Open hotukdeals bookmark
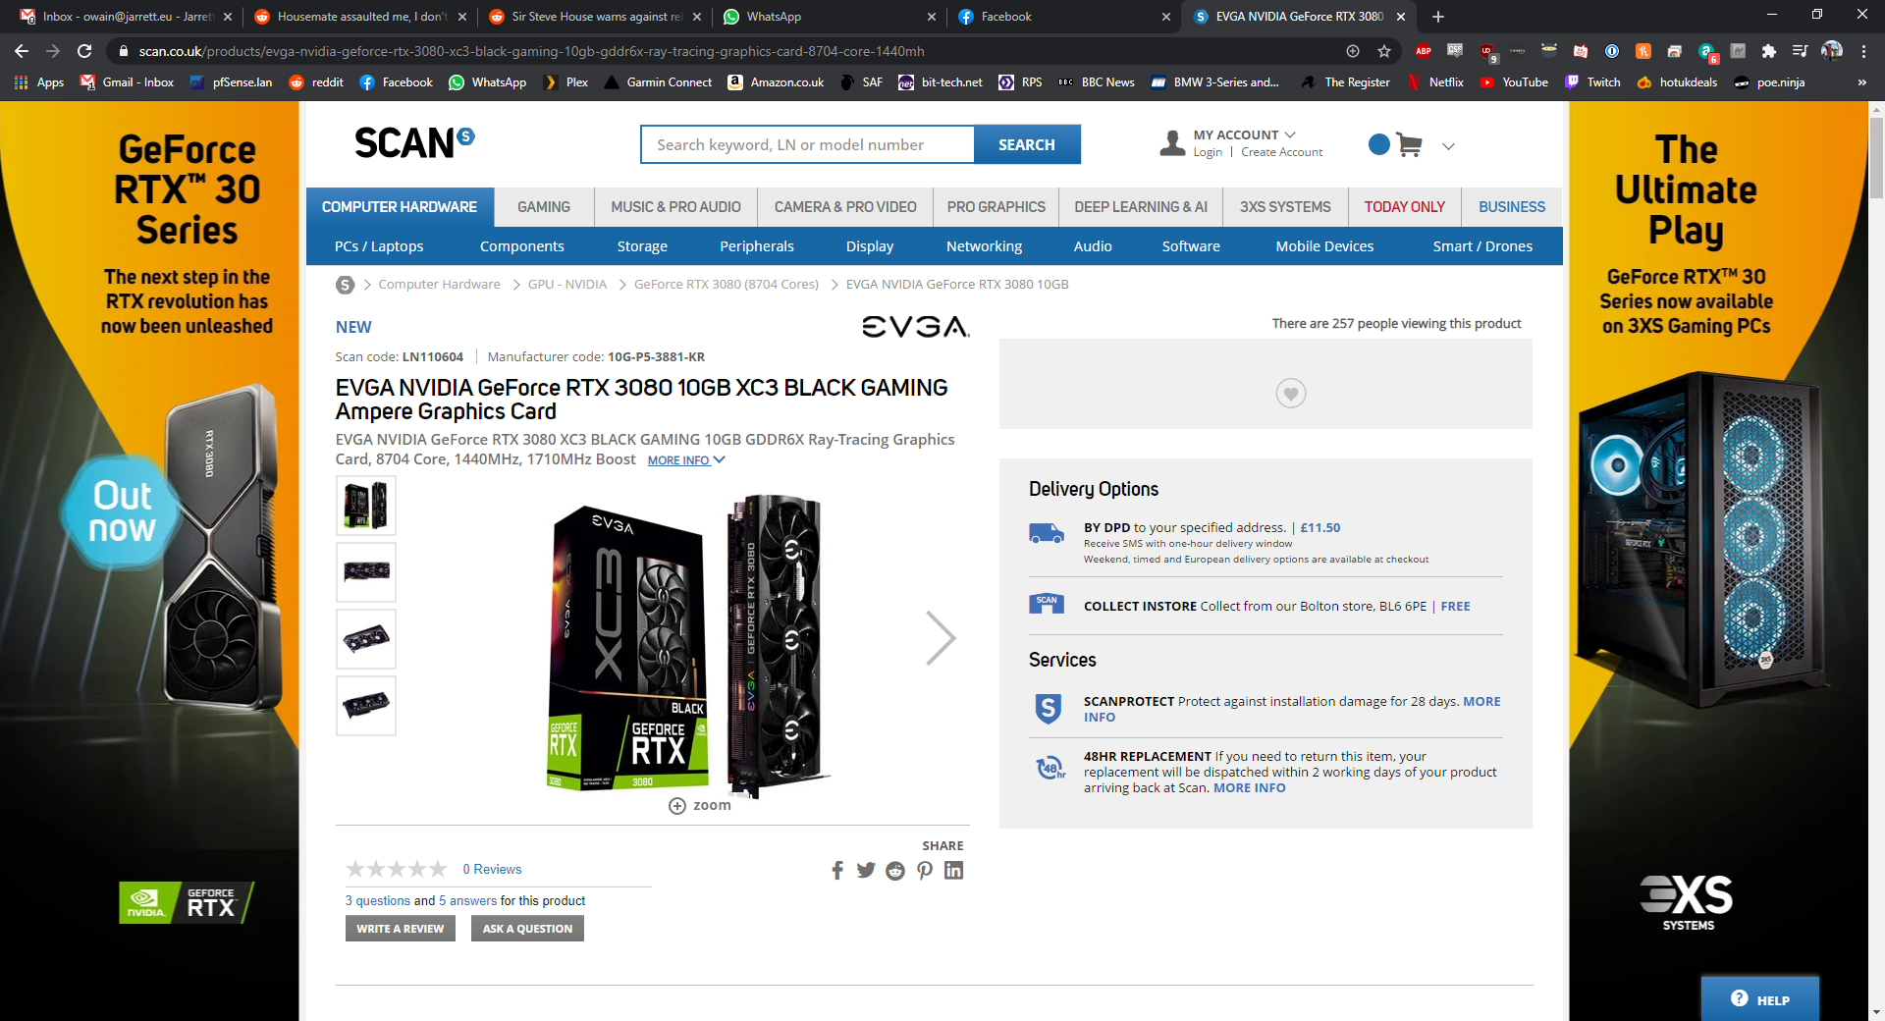1885x1021 pixels. tap(1677, 82)
